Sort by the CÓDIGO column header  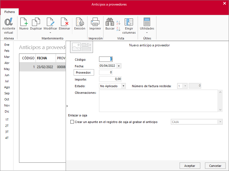pos(28,58)
